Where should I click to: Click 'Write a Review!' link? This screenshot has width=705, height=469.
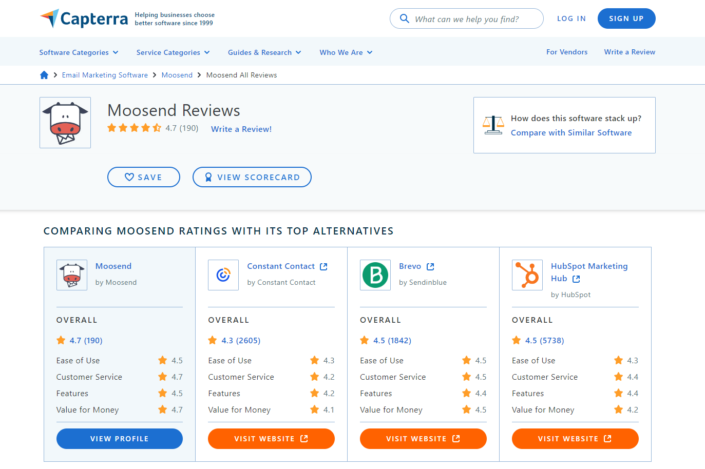241,129
